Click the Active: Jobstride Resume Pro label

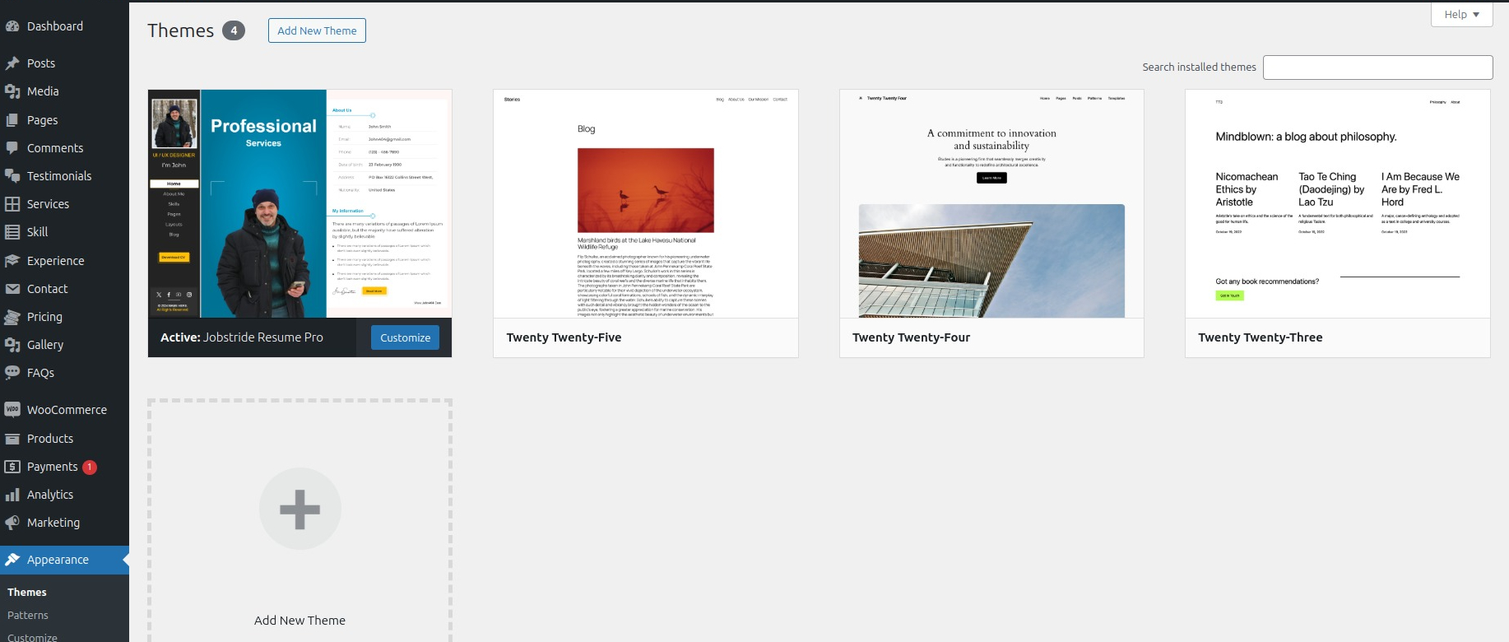pyautogui.click(x=242, y=337)
